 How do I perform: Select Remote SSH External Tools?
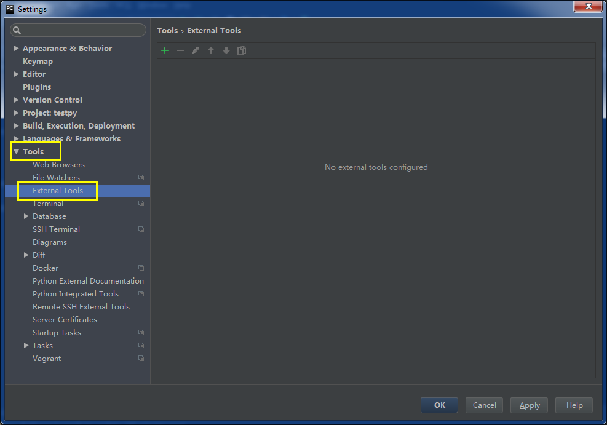pos(81,307)
